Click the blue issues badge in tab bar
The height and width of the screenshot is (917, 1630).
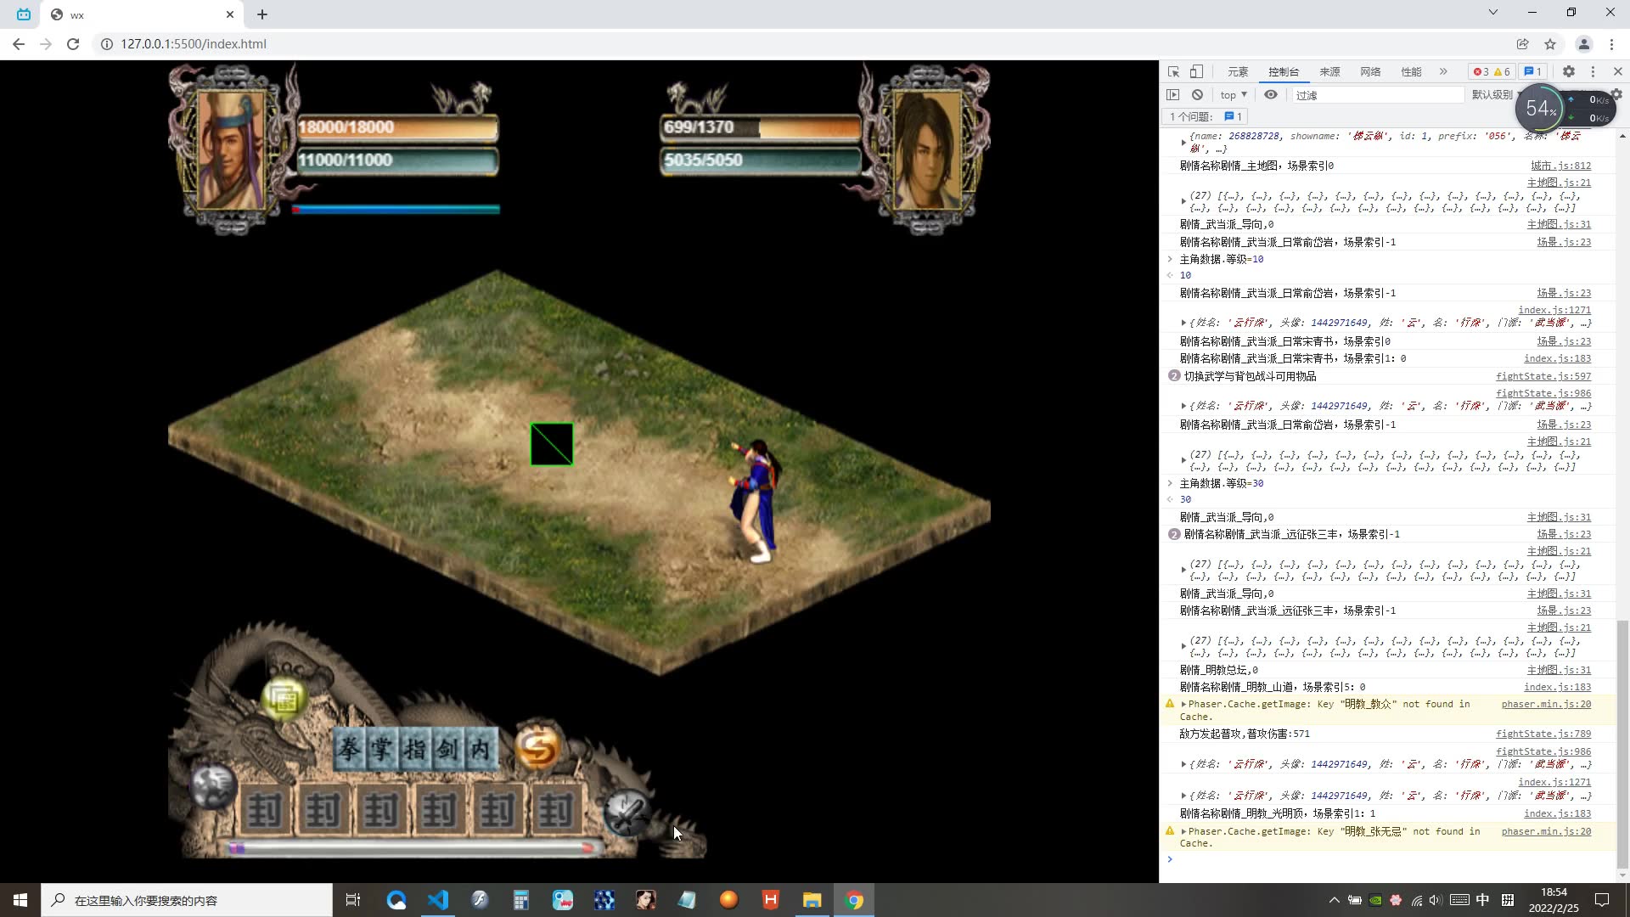[1533, 72]
